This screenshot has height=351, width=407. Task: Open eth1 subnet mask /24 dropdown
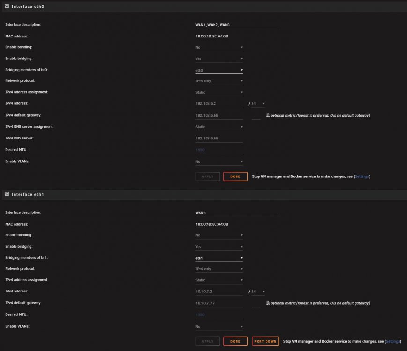coord(258,292)
